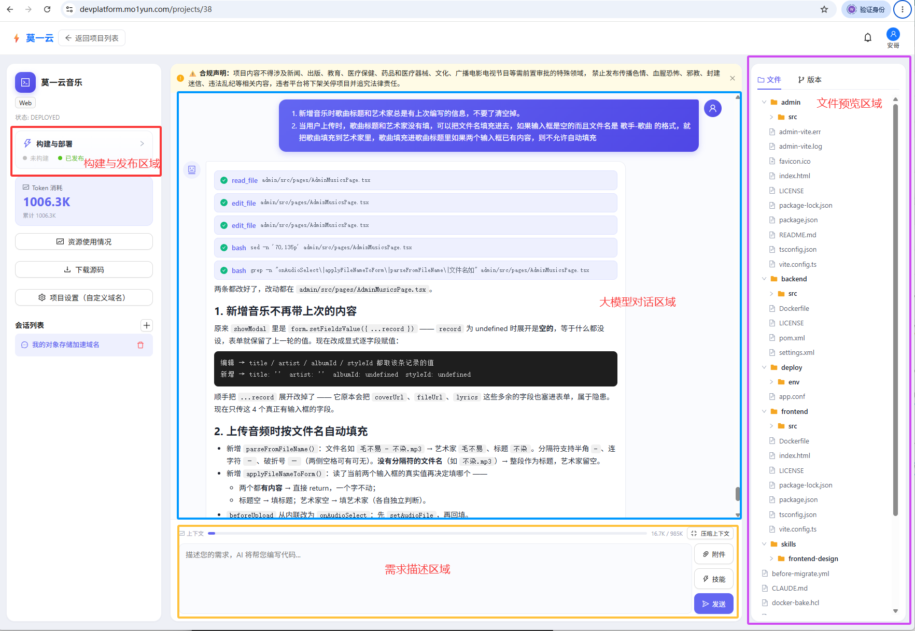
Task: Open the 构建与部署 panel
Action: pyautogui.click(x=84, y=150)
